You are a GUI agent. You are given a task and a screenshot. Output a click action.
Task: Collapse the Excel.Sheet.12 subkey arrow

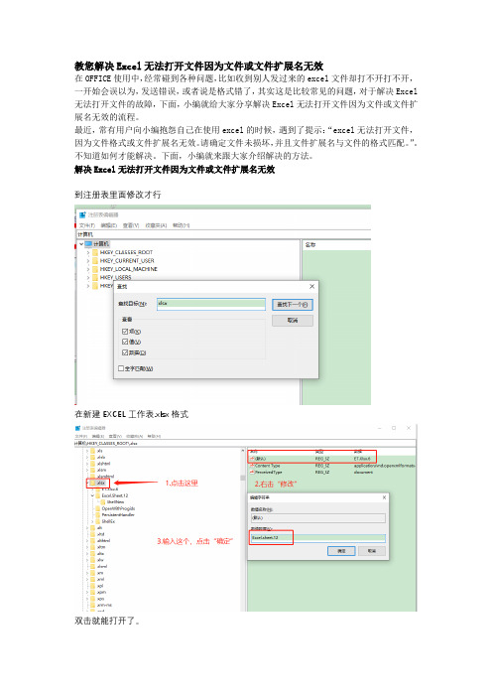point(92,495)
